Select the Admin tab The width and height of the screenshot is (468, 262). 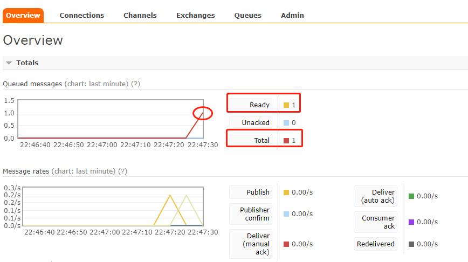[292, 16]
